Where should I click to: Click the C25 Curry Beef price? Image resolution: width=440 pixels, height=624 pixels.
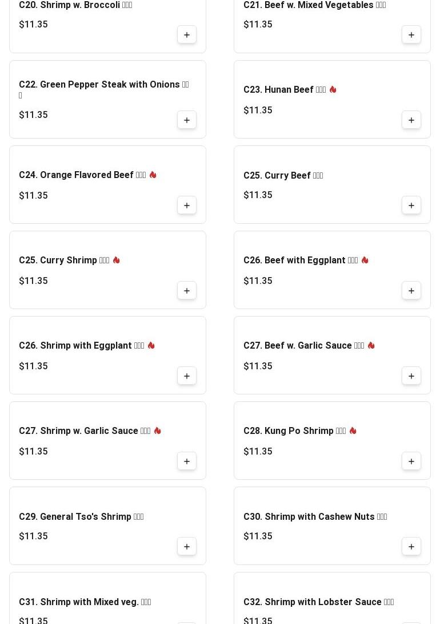(x=258, y=195)
